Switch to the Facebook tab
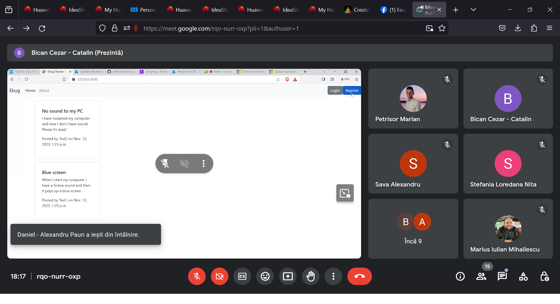The height and width of the screenshot is (304, 560). point(394,10)
